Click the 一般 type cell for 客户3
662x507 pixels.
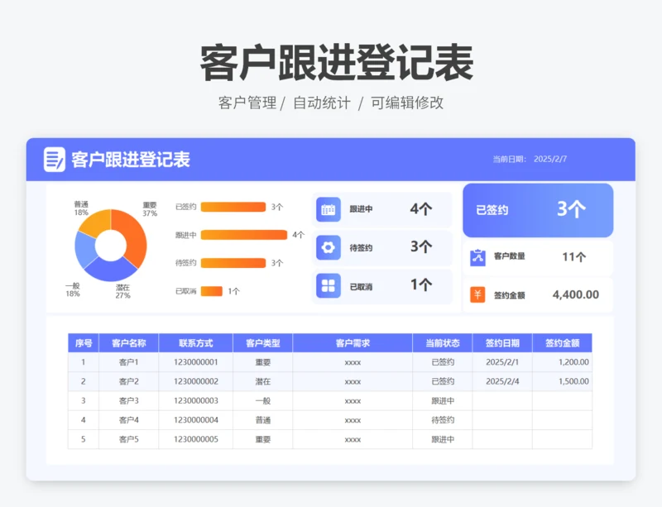coord(262,400)
